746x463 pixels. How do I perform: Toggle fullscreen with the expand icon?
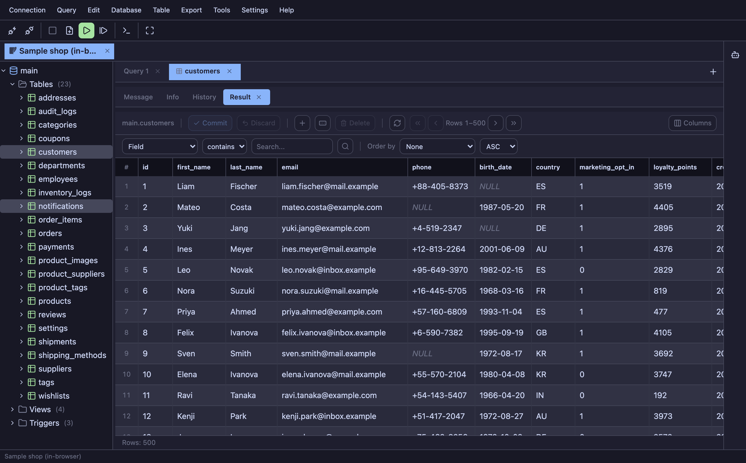click(x=149, y=30)
